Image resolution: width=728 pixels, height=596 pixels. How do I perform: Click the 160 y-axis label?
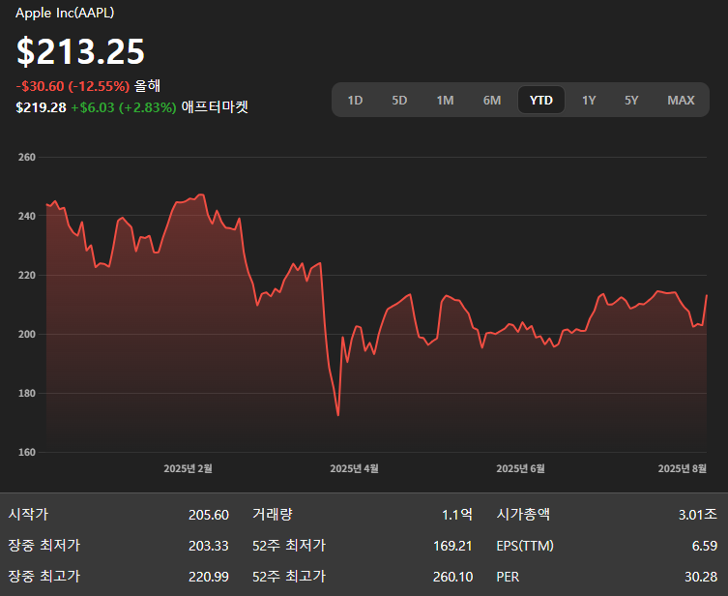coord(27,452)
